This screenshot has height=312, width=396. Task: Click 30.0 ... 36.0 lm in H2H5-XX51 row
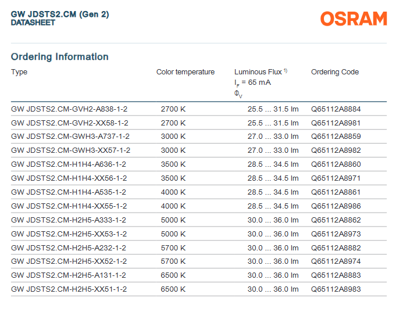pyautogui.click(x=273, y=289)
